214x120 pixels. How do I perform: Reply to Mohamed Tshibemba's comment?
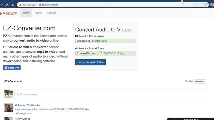coord(23,113)
